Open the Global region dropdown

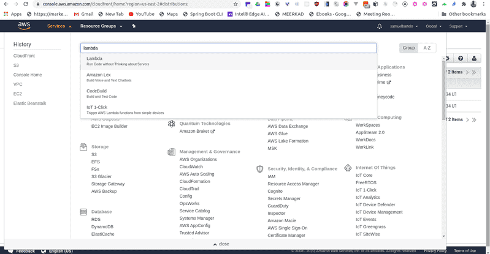[434, 26]
